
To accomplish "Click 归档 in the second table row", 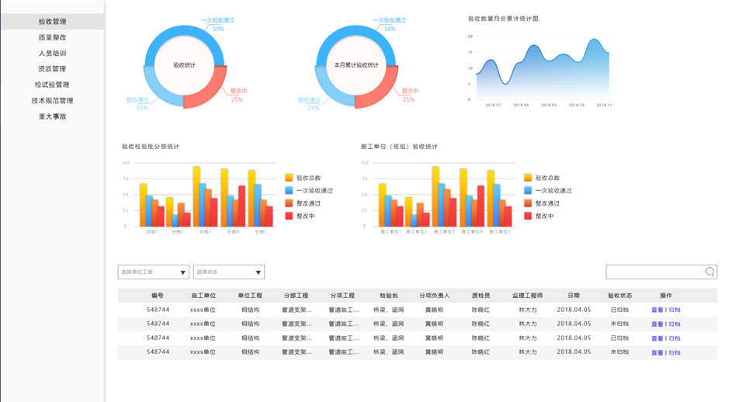I will (x=675, y=324).
